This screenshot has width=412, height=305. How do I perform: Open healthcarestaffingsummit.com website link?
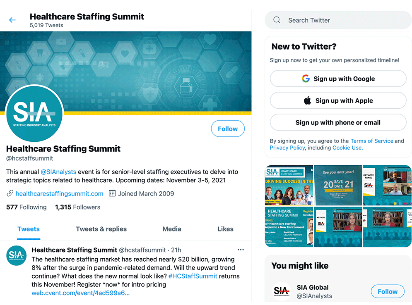point(59,193)
